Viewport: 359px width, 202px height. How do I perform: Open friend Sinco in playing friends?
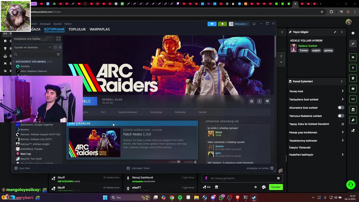point(218,132)
